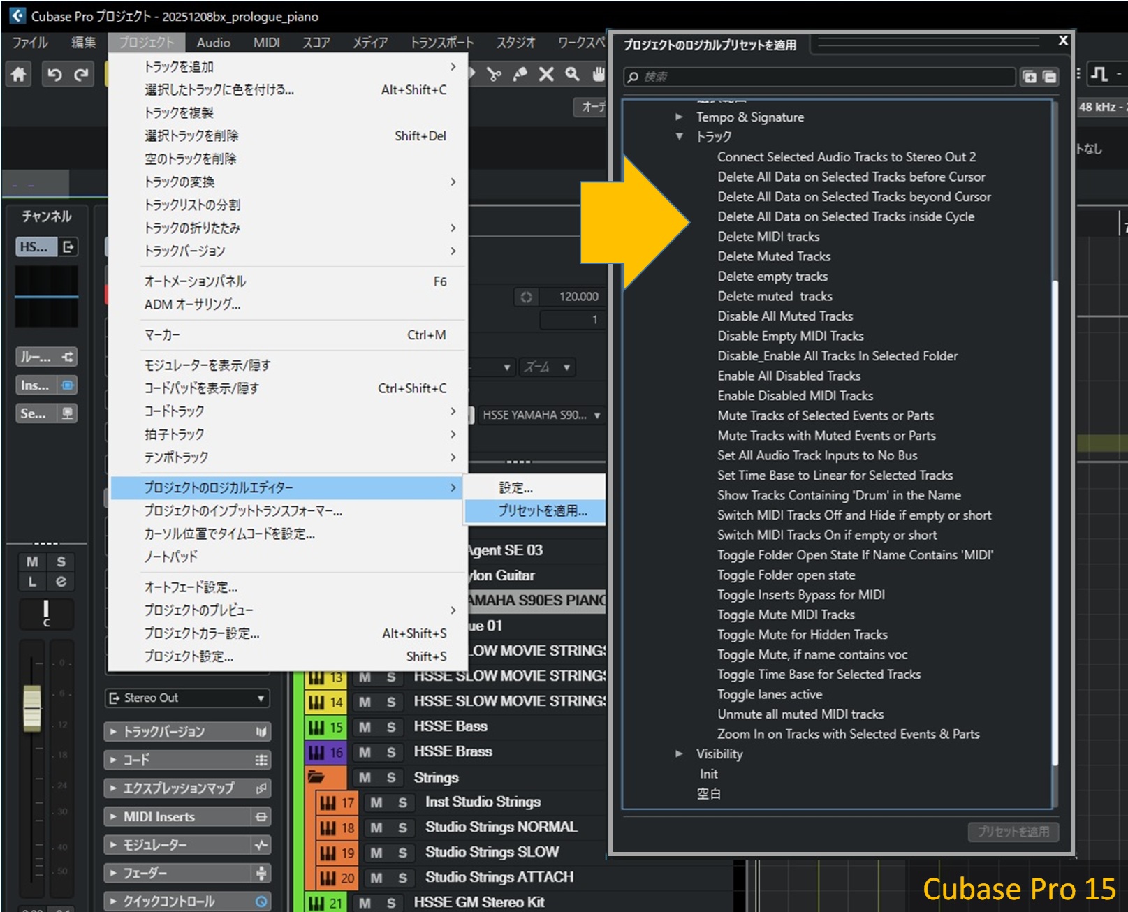Click the Redo arrow icon
The image size is (1128, 912).
click(82, 74)
